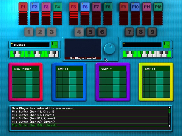Click the red F5 key button

(x=74, y=7)
